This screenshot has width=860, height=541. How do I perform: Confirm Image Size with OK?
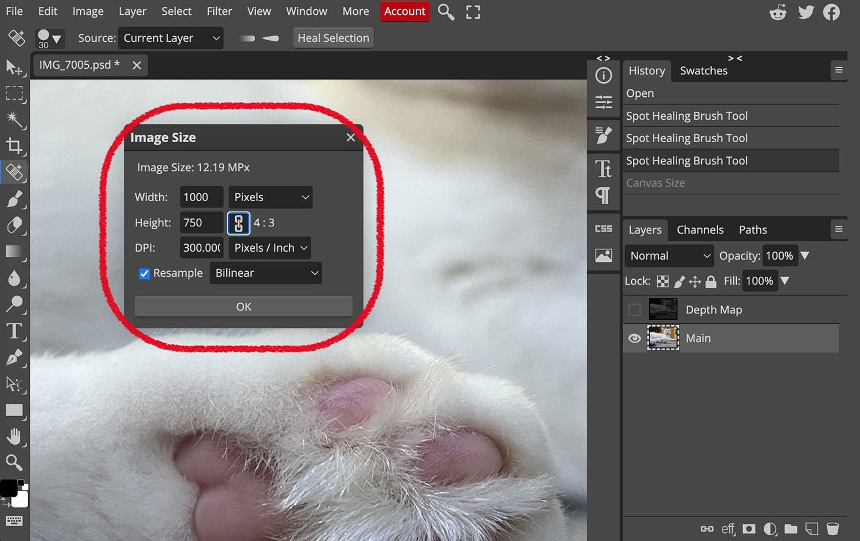click(244, 307)
